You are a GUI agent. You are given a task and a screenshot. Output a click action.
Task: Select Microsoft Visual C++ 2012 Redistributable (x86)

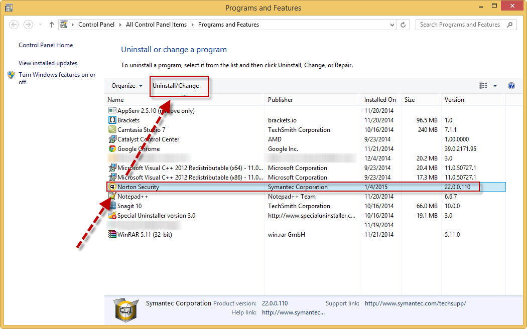pyautogui.click(x=190, y=177)
